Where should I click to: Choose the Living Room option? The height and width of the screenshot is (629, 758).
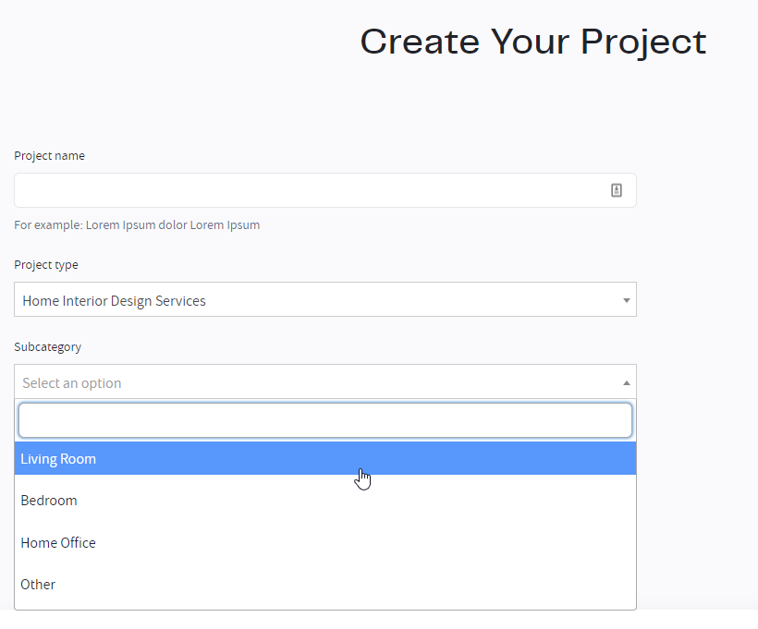(x=324, y=458)
